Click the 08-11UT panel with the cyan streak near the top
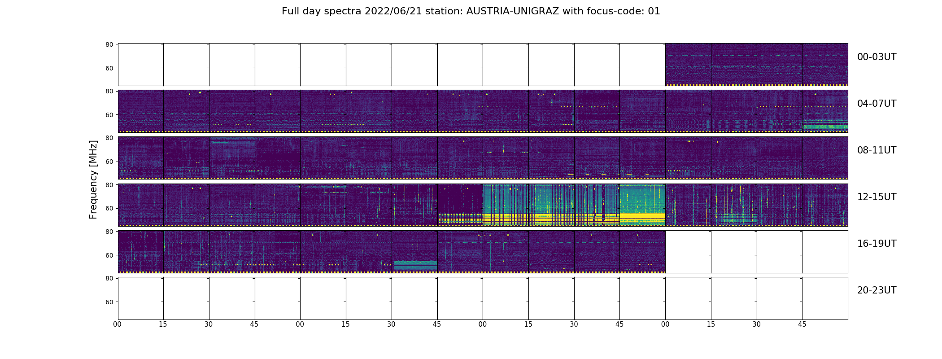This screenshot has height=359, width=942. tap(232, 158)
